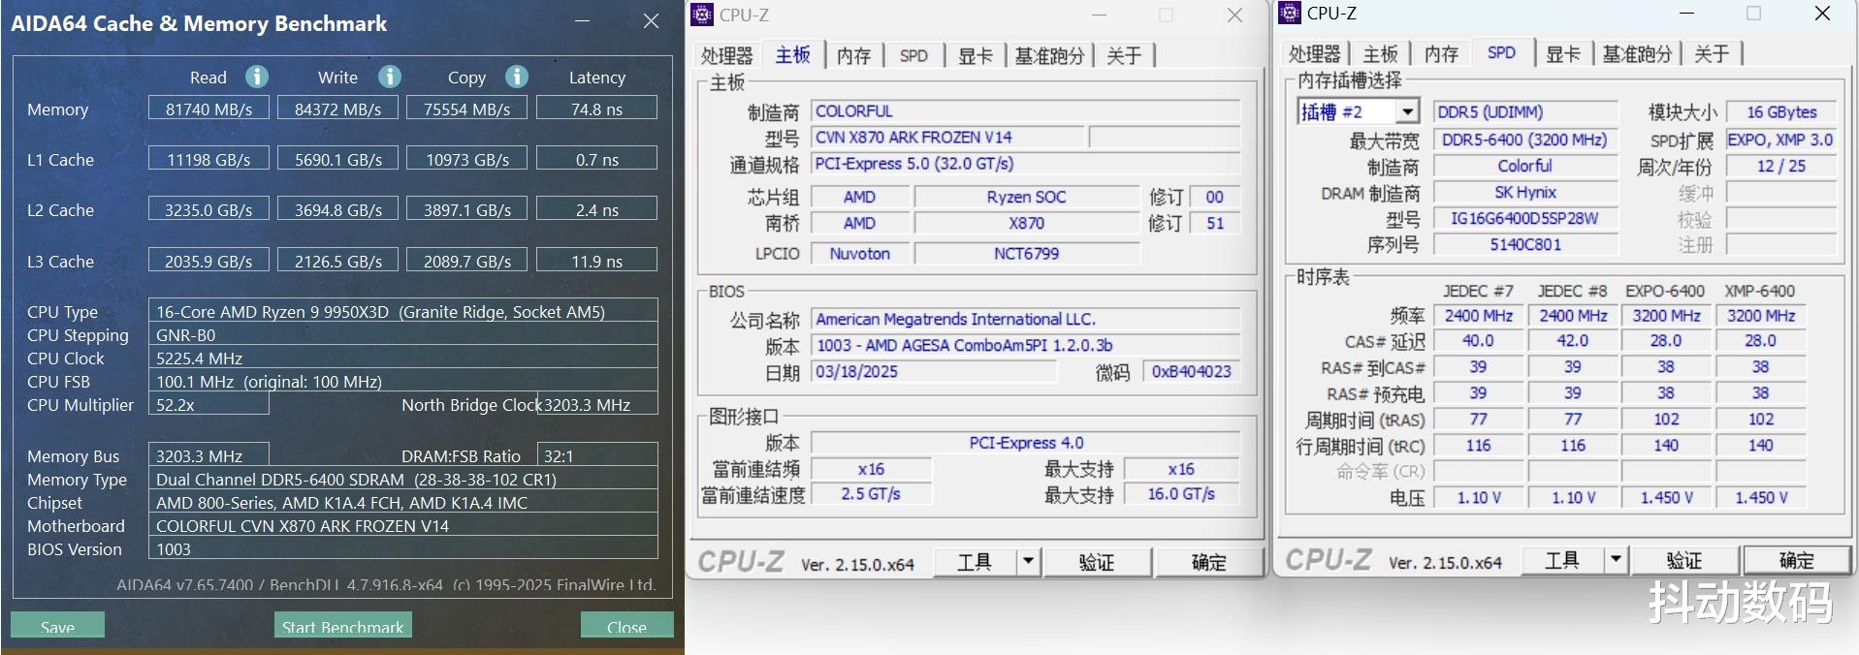Switch to 显卡 tab in the middle CPU-Z window

[x=976, y=55]
